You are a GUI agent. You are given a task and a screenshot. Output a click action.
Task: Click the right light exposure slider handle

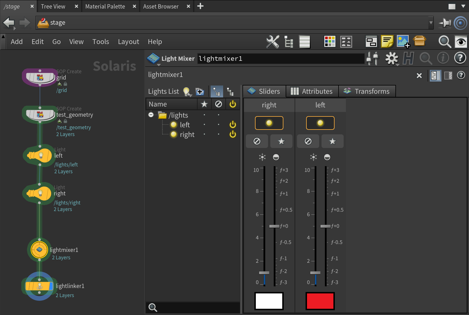tap(275, 226)
